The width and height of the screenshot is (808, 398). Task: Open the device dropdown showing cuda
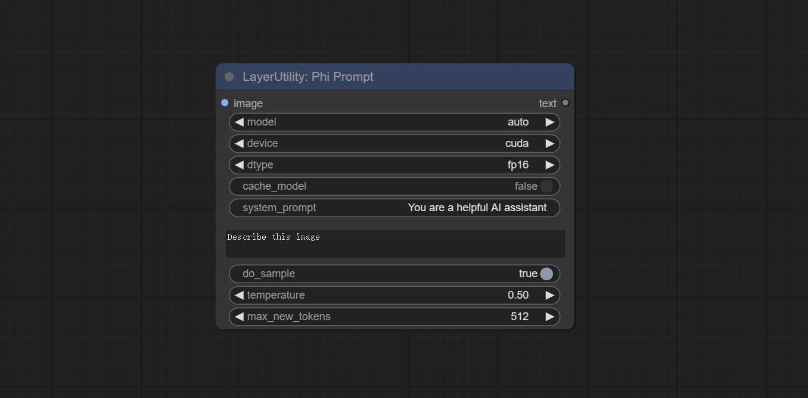[394, 143]
